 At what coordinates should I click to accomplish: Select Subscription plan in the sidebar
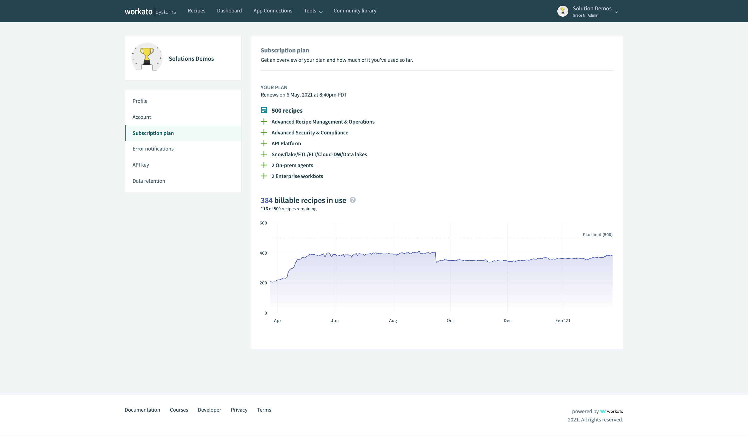[183, 133]
